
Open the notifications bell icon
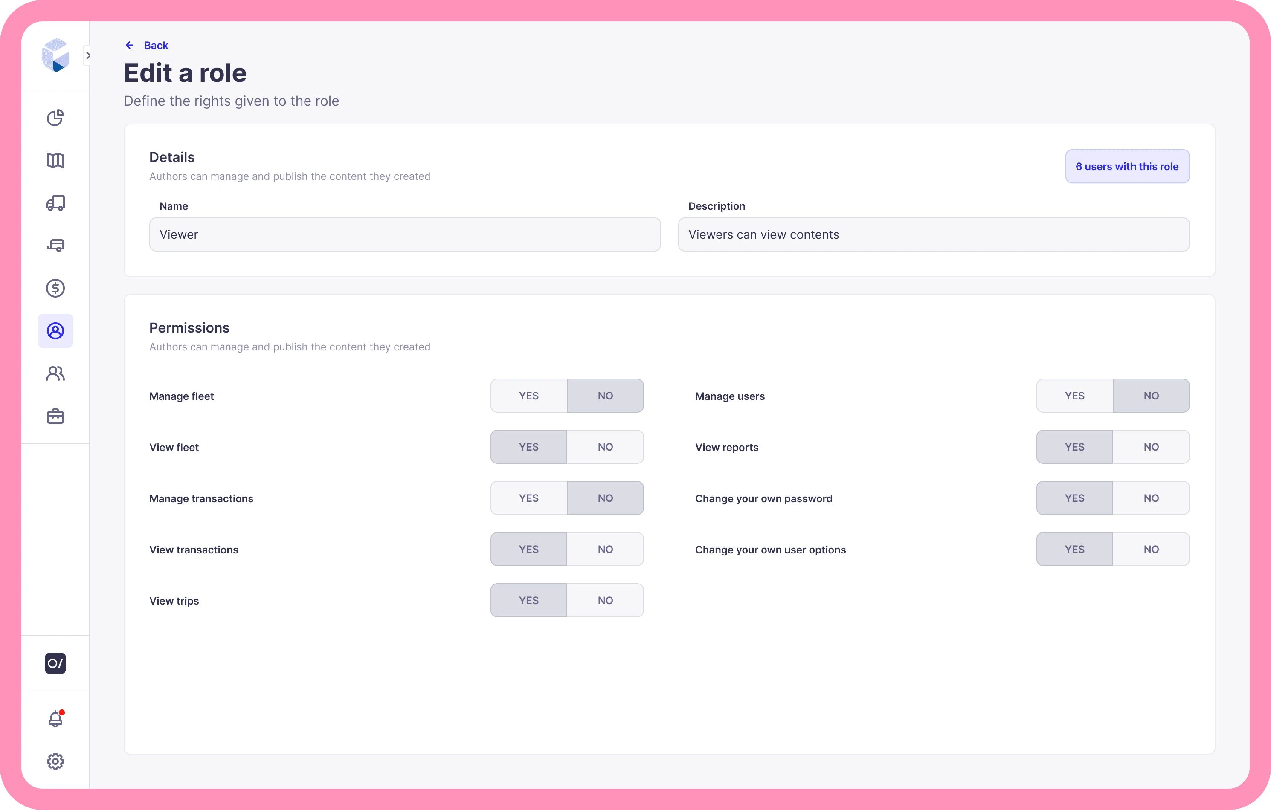click(55, 719)
